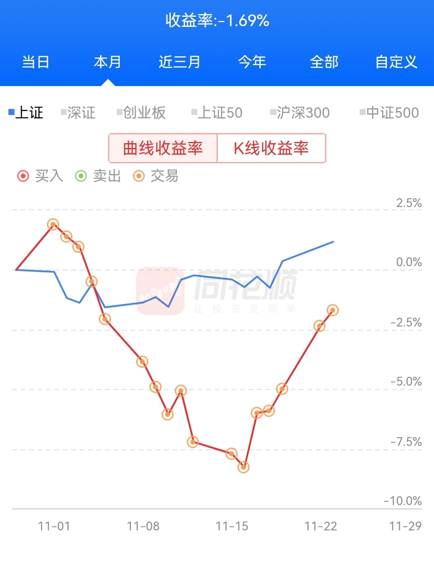Enable the 深证 index comparison

click(78, 113)
